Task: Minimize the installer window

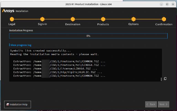Action: [x=161, y=4]
